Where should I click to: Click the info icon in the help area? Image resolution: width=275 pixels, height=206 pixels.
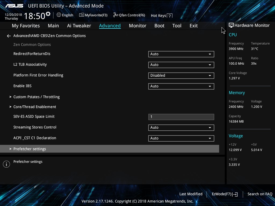coord(6,164)
